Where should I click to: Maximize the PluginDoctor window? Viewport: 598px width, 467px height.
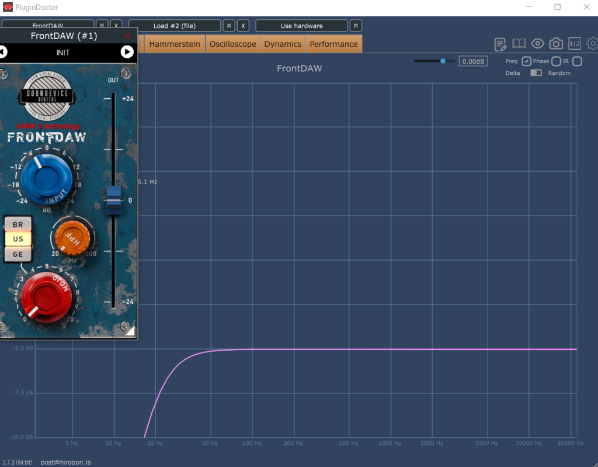(x=558, y=7)
